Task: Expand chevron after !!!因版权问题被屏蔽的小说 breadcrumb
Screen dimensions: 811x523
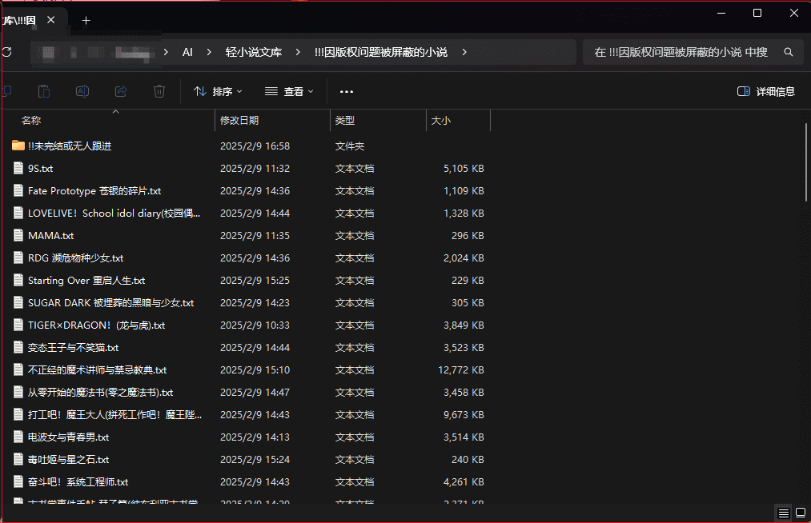Action: pyautogui.click(x=464, y=52)
